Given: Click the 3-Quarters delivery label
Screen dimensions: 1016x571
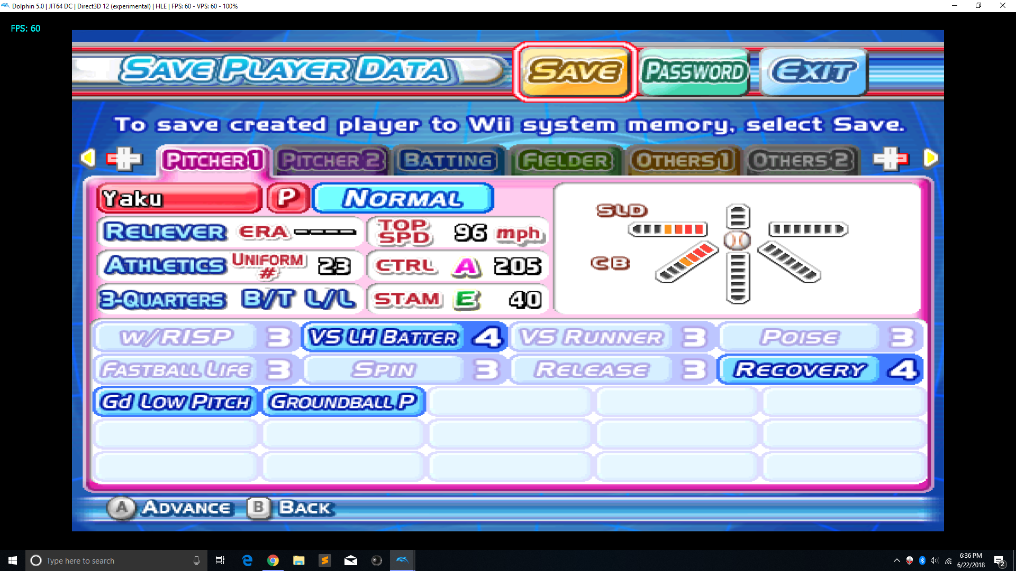Looking at the screenshot, I should tap(164, 300).
